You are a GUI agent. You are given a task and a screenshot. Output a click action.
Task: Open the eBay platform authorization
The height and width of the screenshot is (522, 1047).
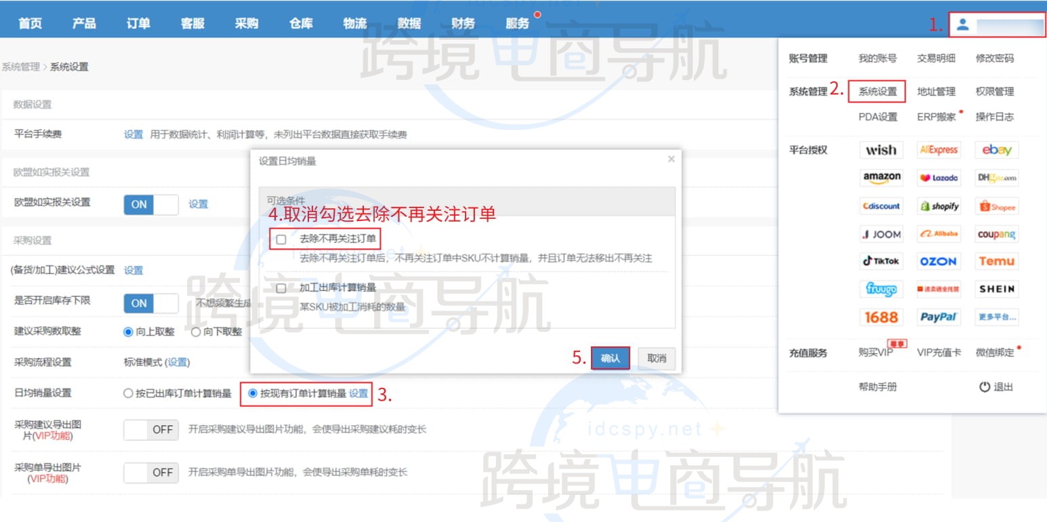click(x=996, y=150)
